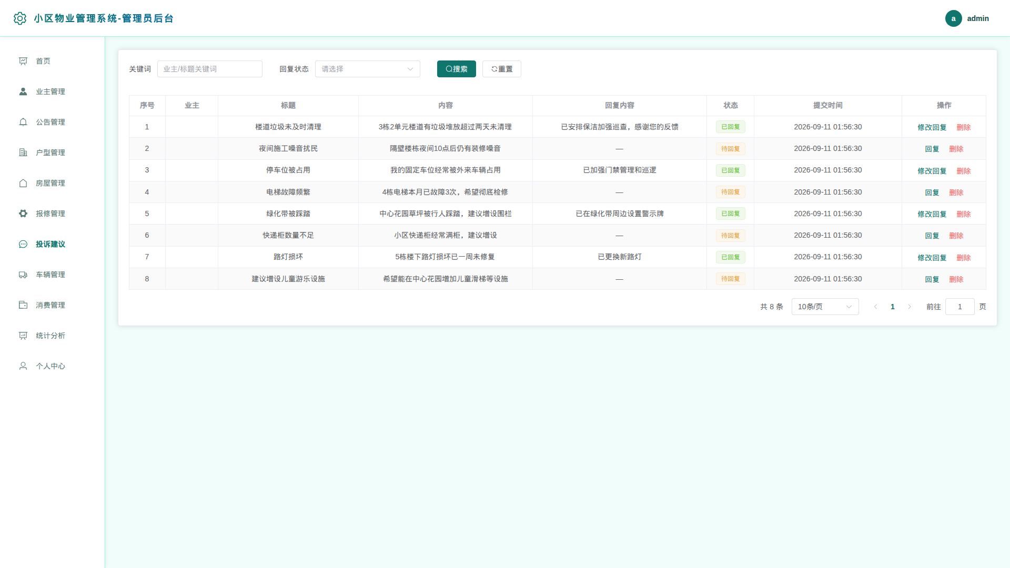Go to 公告管理 in sidebar
This screenshot has height=568, width=1010.
coord(52,122)
